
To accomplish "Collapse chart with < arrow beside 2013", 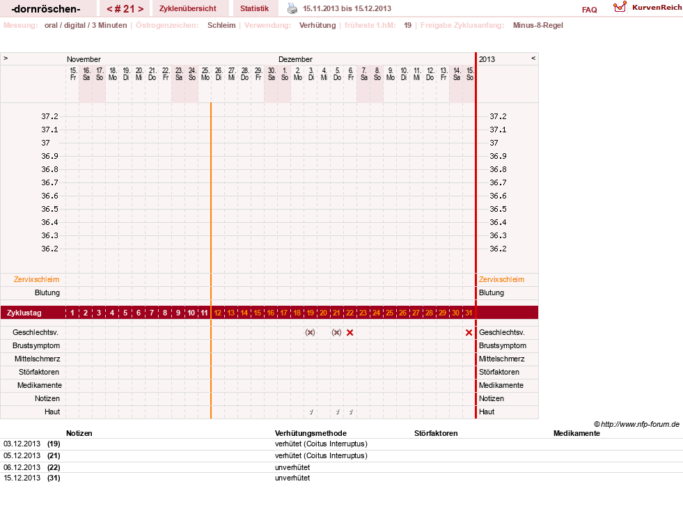I will 533,58.
